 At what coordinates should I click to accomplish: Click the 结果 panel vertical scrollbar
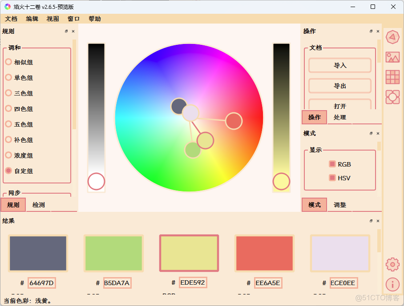pos(379,241)
